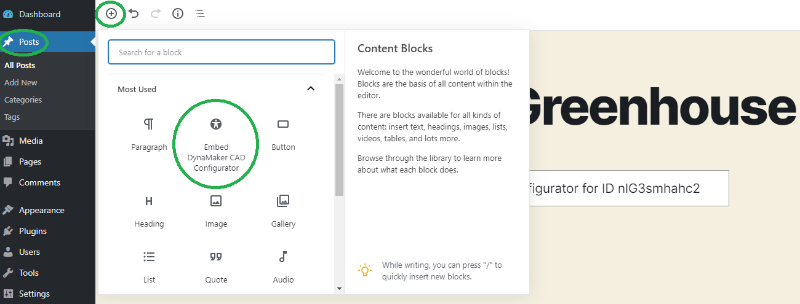Insert an Image block

coord(216,212)
